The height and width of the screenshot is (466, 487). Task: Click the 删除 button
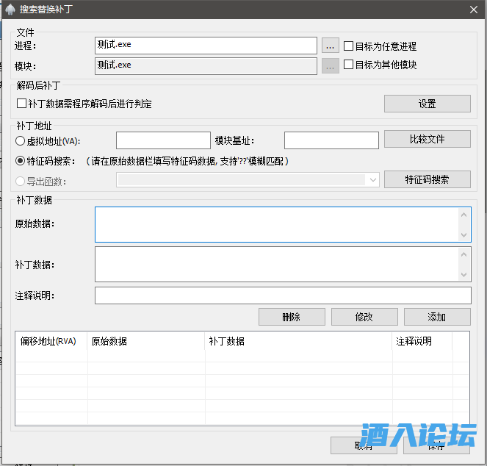292,317
